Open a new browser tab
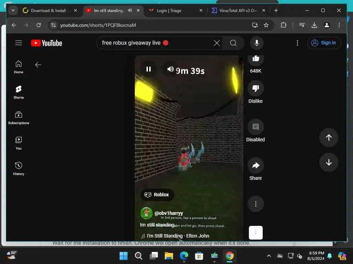 276,11
